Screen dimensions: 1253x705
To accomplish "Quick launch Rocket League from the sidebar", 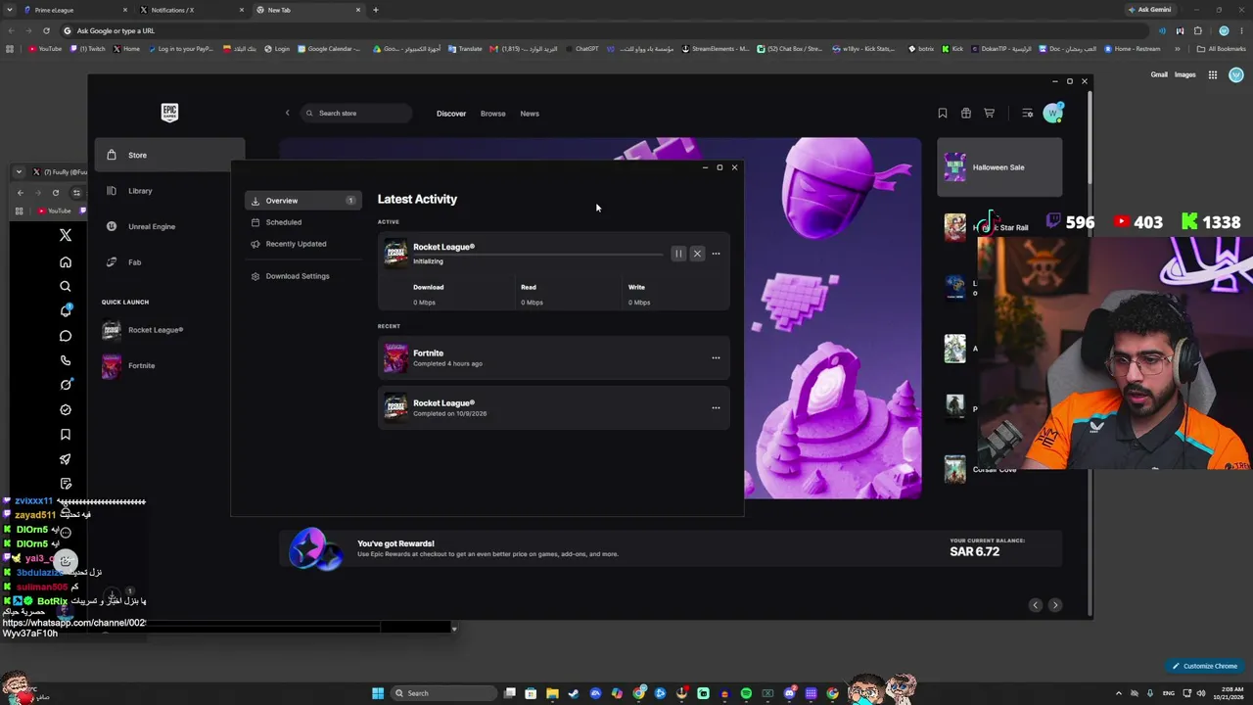I will click(143, 330).
